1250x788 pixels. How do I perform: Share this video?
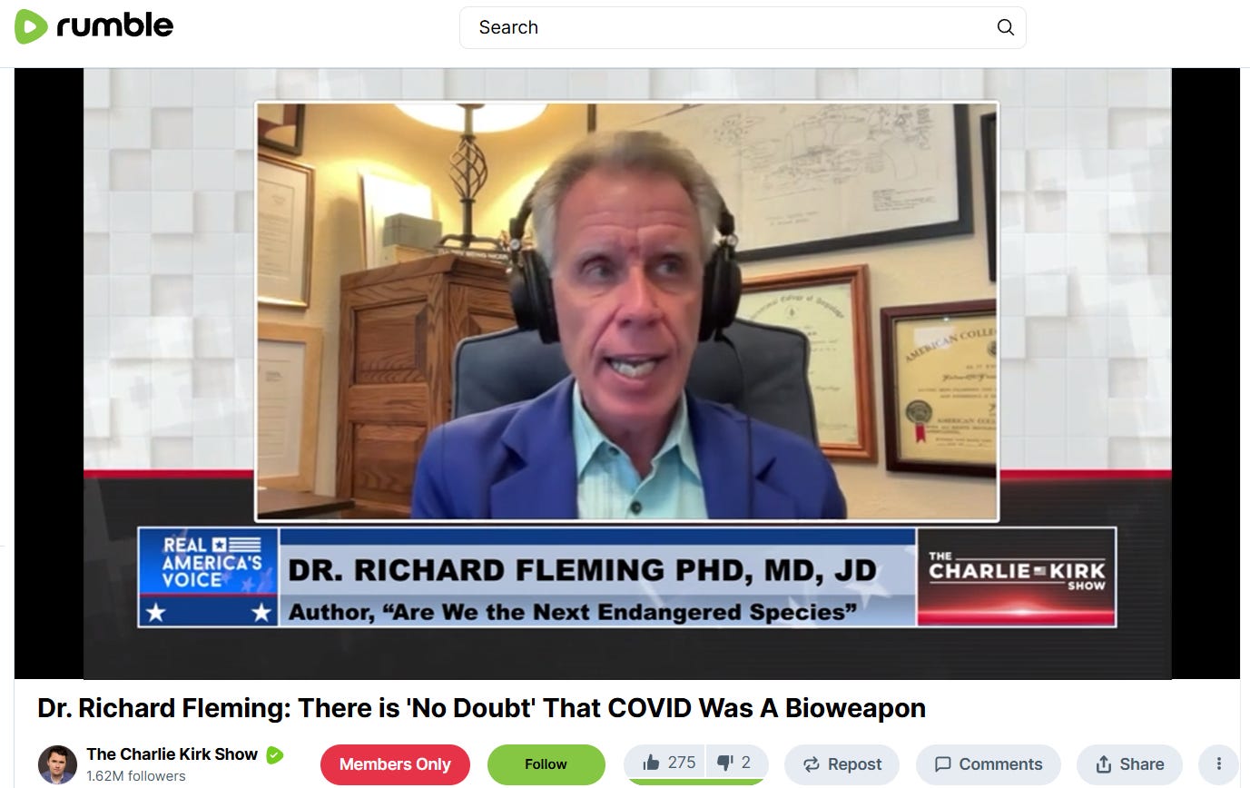coord(1129,764)
